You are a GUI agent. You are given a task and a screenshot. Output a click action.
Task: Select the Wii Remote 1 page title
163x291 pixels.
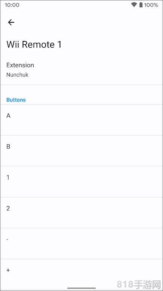(34, 45)
